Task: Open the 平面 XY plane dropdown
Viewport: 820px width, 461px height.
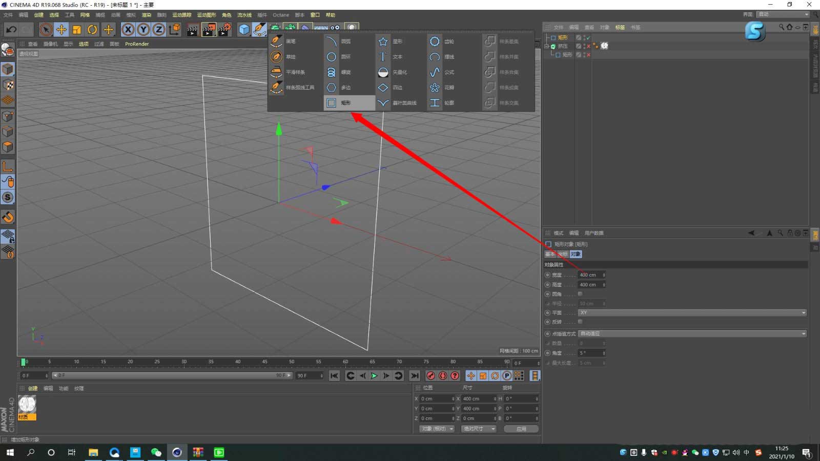Action: pyautogui.click(x=692, y=312)
